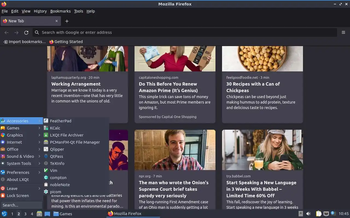Open Firefox hamburger application menu
The image size is (350, 218).
coord(343,32)
